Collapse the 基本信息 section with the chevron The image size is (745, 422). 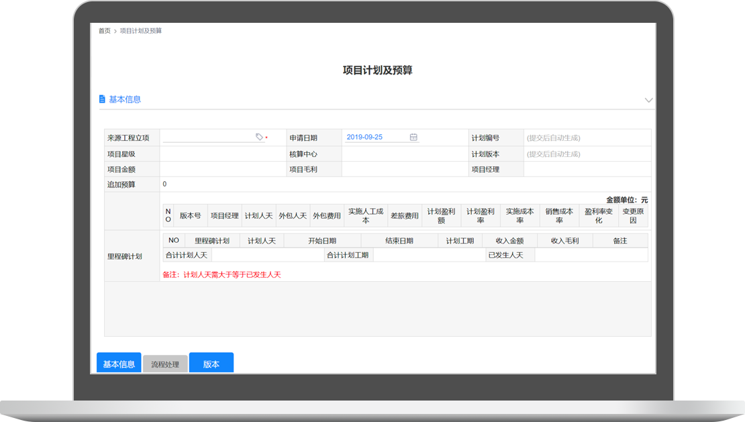point(648,100)
